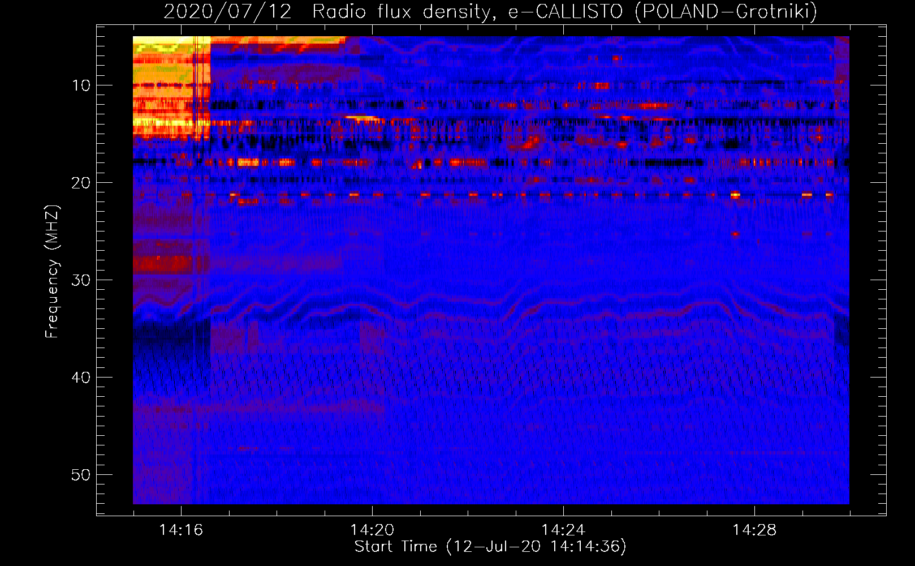Click the plot title mentioning e-CALLISTO
915x566 pixels.
[x=490, y=11]
